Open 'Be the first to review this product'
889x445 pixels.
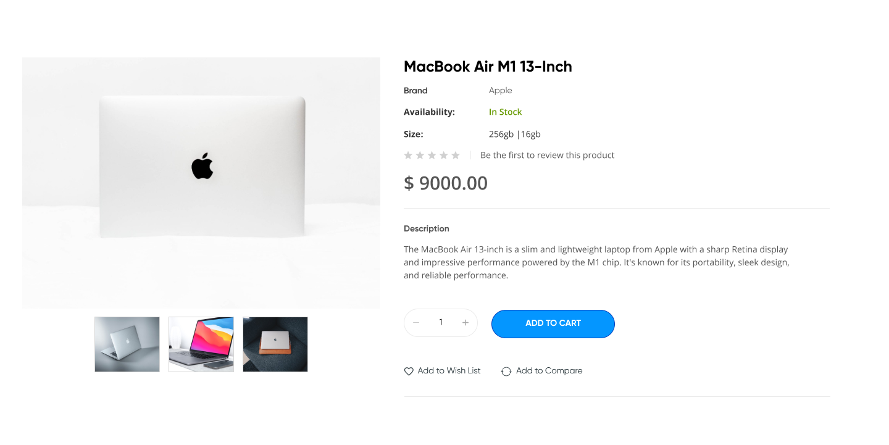pyautogui.click(x=547, y=155)
